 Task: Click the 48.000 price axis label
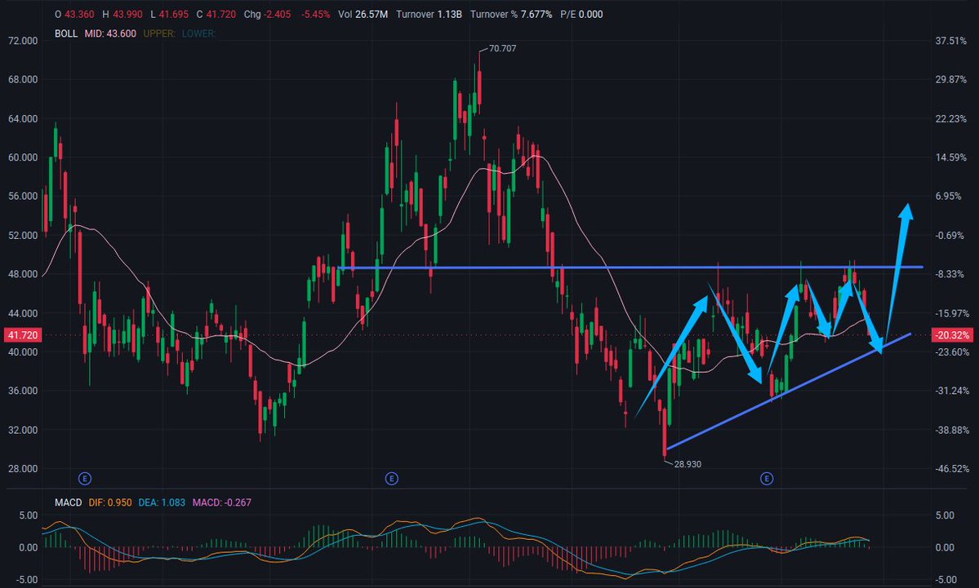[x=23, y=274]
